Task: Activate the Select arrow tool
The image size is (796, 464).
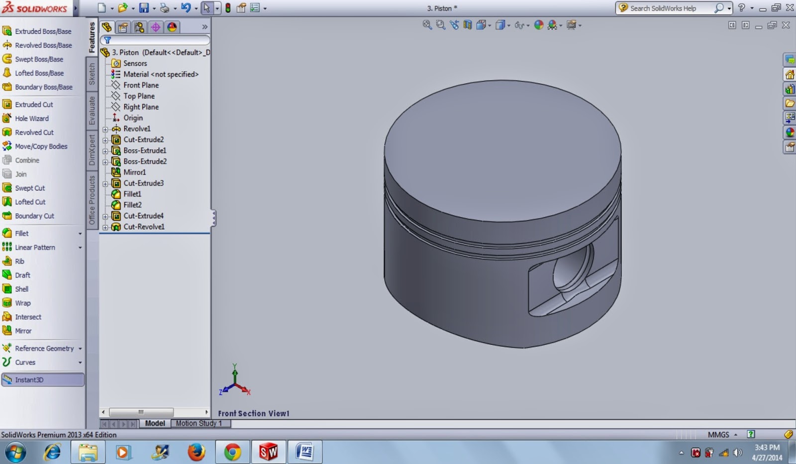Action: click(x=206, y=8)
